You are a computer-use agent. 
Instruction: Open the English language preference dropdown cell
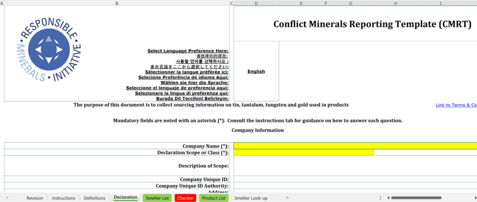[x=256, y=71]
